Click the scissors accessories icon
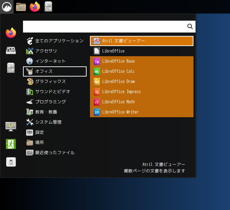The height and width of the screenshot is (210, 230). click(30, 51)
